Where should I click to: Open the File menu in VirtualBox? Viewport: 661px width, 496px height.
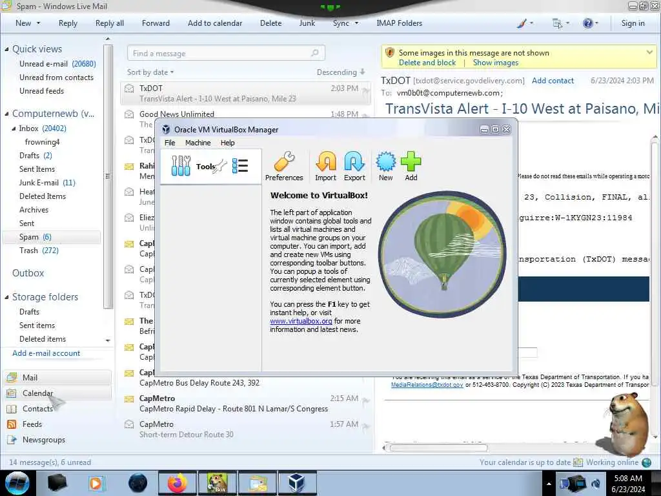tap(170, 143)
